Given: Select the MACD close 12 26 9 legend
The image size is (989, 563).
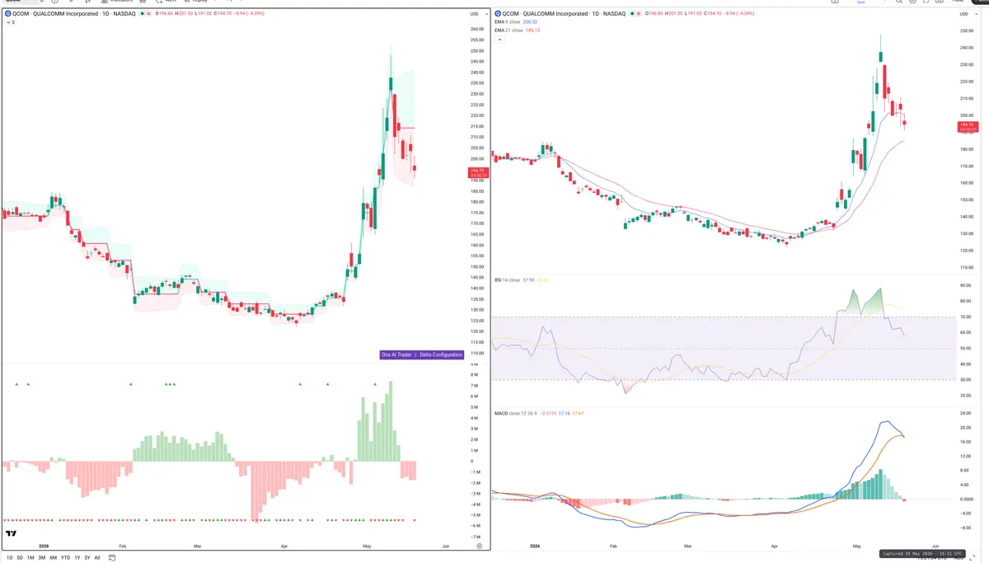Looking at the screenshot, I should coord(515,413).
